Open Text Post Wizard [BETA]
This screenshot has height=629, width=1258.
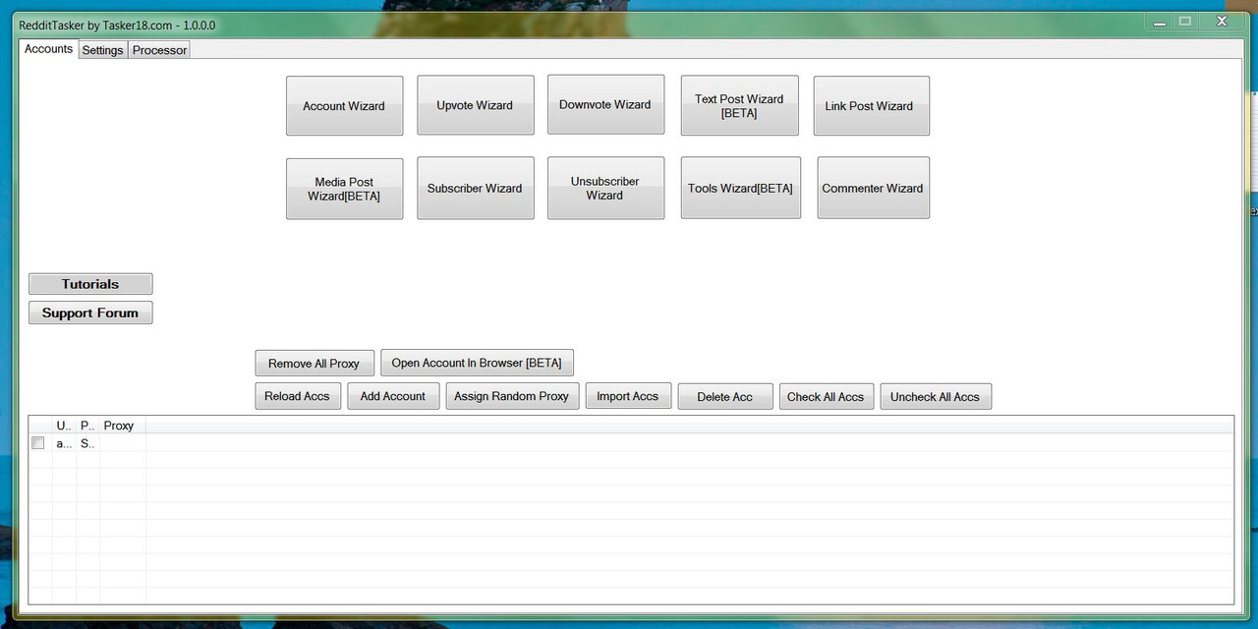point(739,105)
